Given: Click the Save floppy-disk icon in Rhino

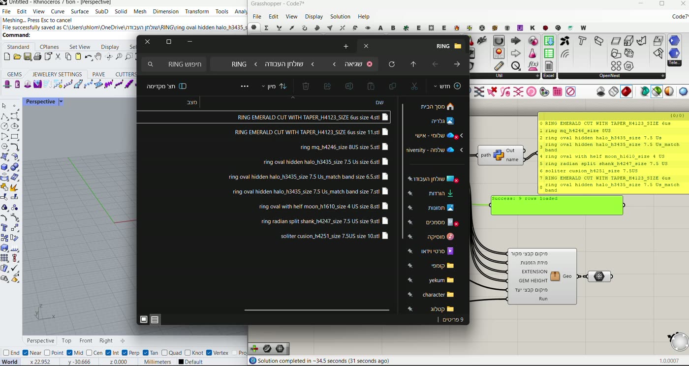Looking at the screenshot, I should [x=28, y=57].
